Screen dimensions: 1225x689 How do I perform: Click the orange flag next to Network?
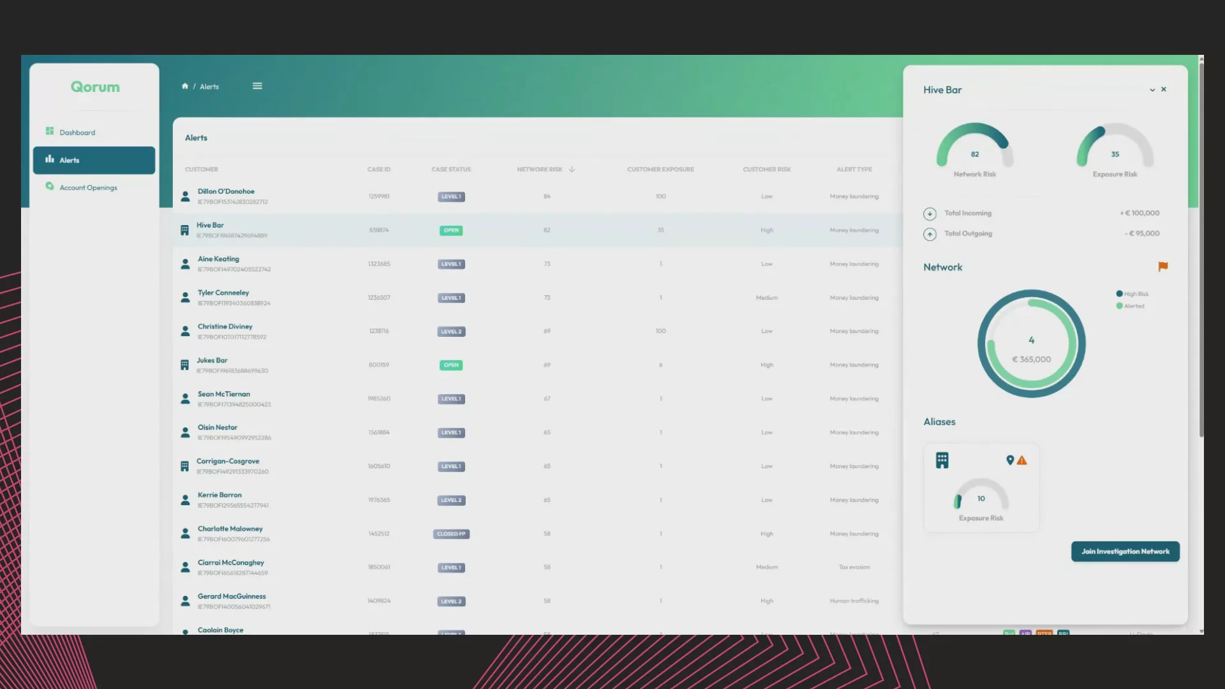click(1163, 267)
